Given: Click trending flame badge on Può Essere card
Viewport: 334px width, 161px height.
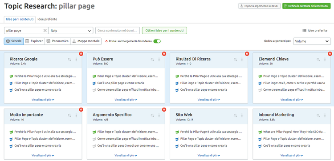Looking at the screenshot, I should pyautogui.click(x=164, y=54).
